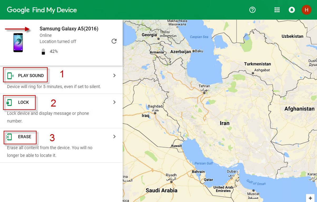This screenshot has height=202, width=317.
Task: Click the Samsung Galaxy A5(2016) device name
Action: (x=69, y=29)
